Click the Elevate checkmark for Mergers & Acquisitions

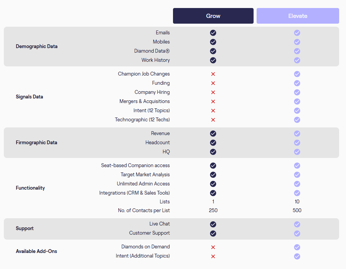pos(297,101)
